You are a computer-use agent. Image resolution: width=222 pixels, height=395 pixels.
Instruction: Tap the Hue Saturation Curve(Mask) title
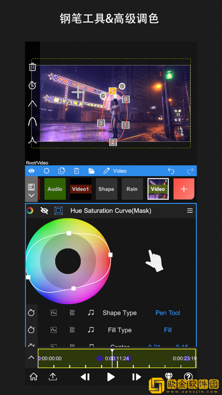click(111, 211)
